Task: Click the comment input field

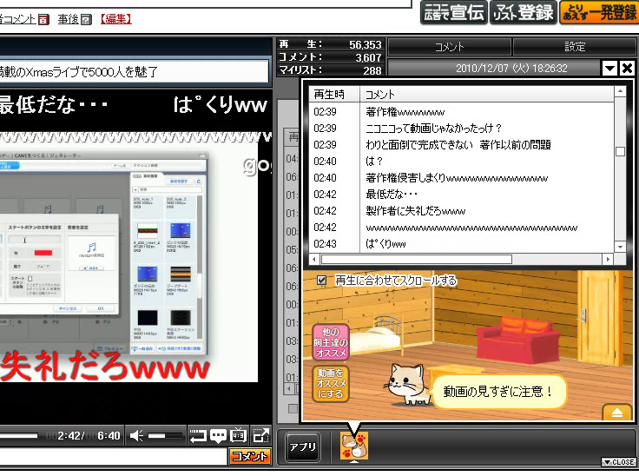Action: point(113,456)
